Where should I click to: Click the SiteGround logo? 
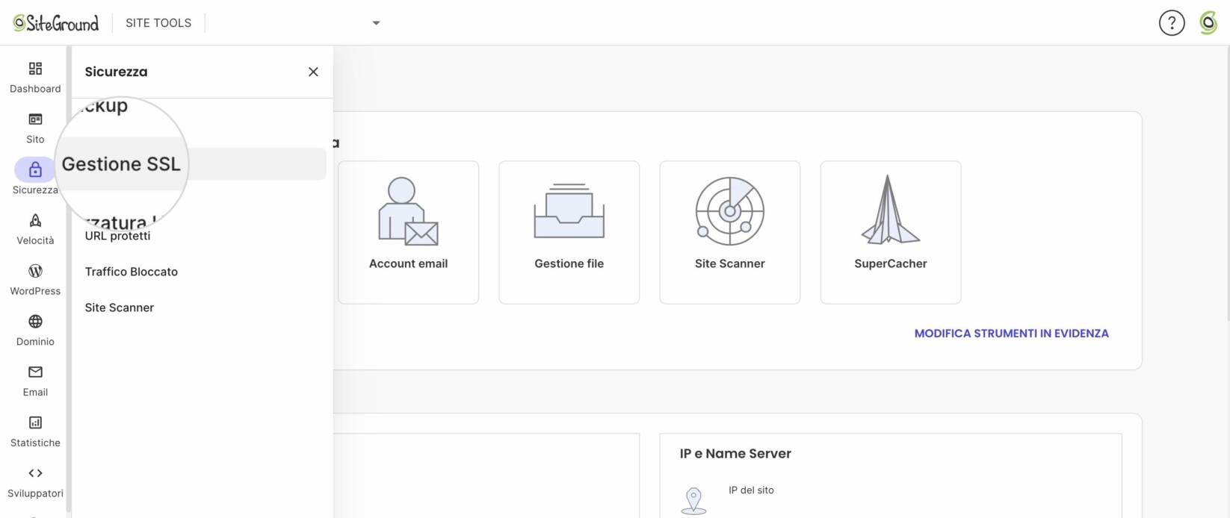point(56,22)
